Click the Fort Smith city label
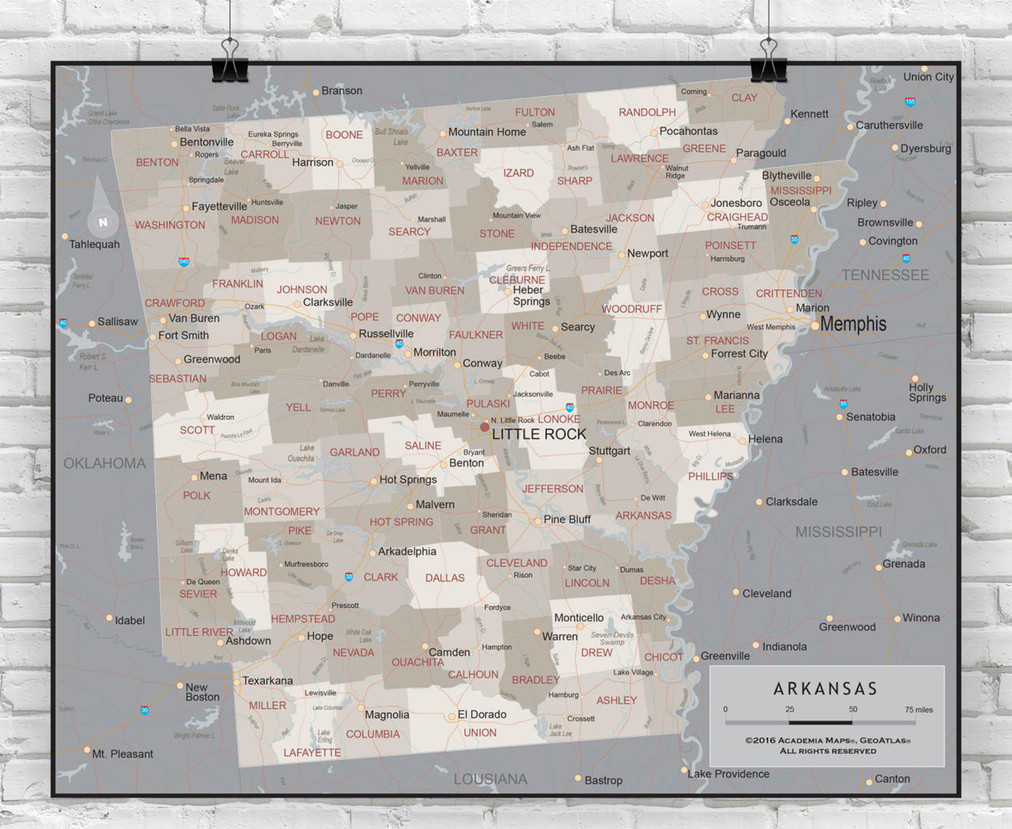This screenshot has width=1012, height=829. (184, 335)
